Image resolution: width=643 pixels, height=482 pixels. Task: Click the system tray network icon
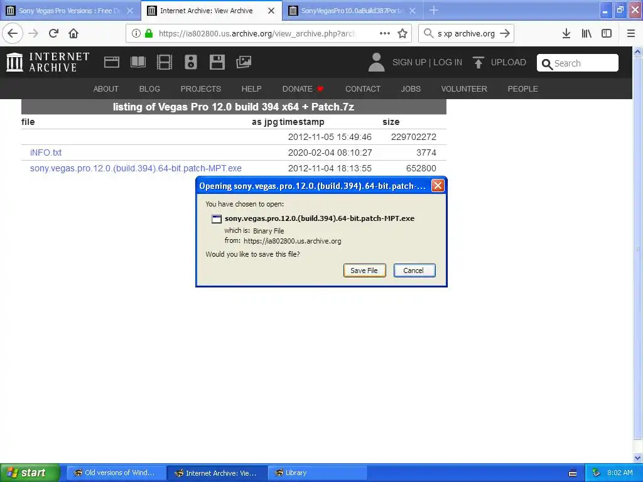(x=596, y=473)
